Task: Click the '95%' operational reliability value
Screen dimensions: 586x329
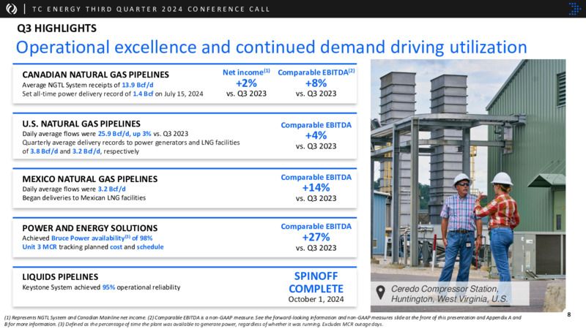Action: (x=108, y=287)
